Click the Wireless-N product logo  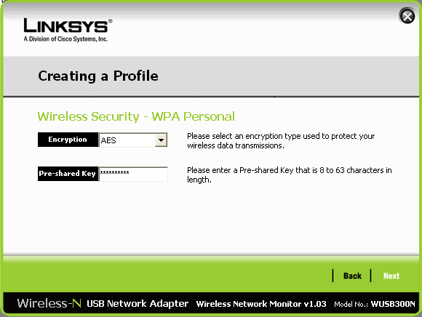(x=49, y=303)
